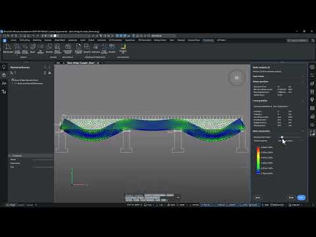The image size is (316, 237).
Task: Click the search box at the ribbon's right
Action: coord(298,40)
